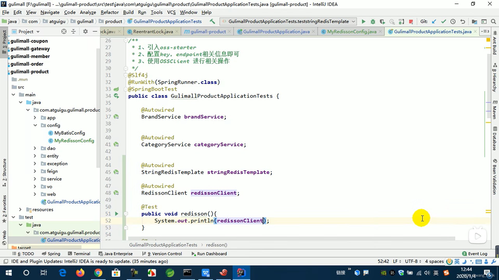
Task: Show hidden editor tabs list
Action: click(x=485, y=31)
